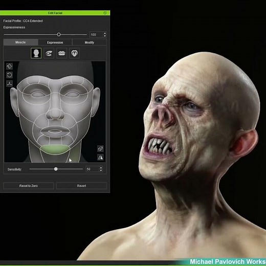Image resolution: width=266 pixels, height=266 pixels.
Task: Close the Edit Facial panel
Action: [x=105, y=13]
